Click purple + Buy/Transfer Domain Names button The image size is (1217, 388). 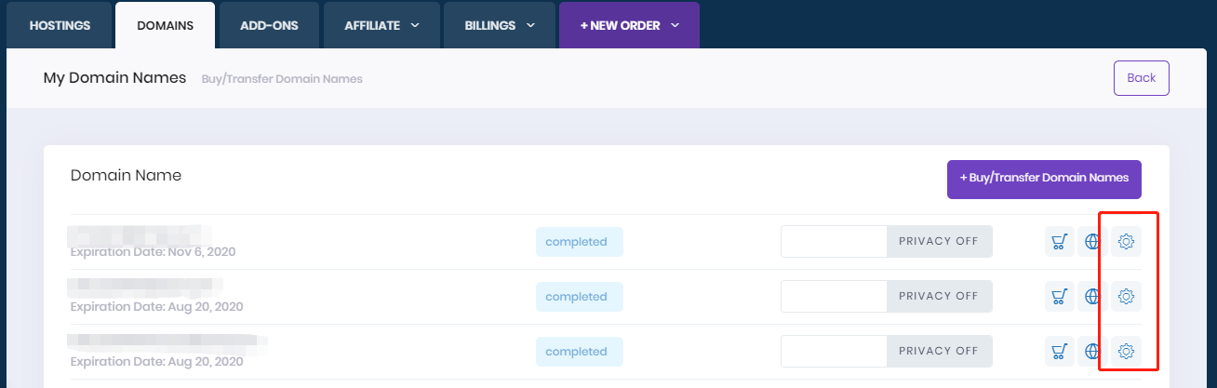tap(1044, 178)
